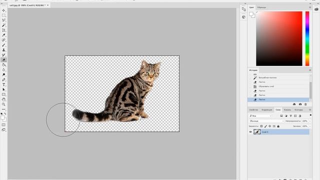Select the active Eraser tool in toolbar
Viewport: 320px width, 180px height.
tap(3, 60)
